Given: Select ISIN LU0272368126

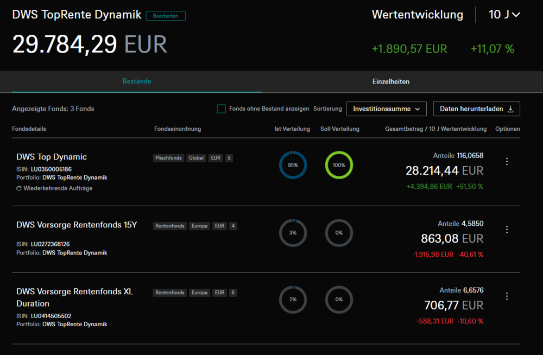Looking at the screenshot, I should tap(50, 244).
